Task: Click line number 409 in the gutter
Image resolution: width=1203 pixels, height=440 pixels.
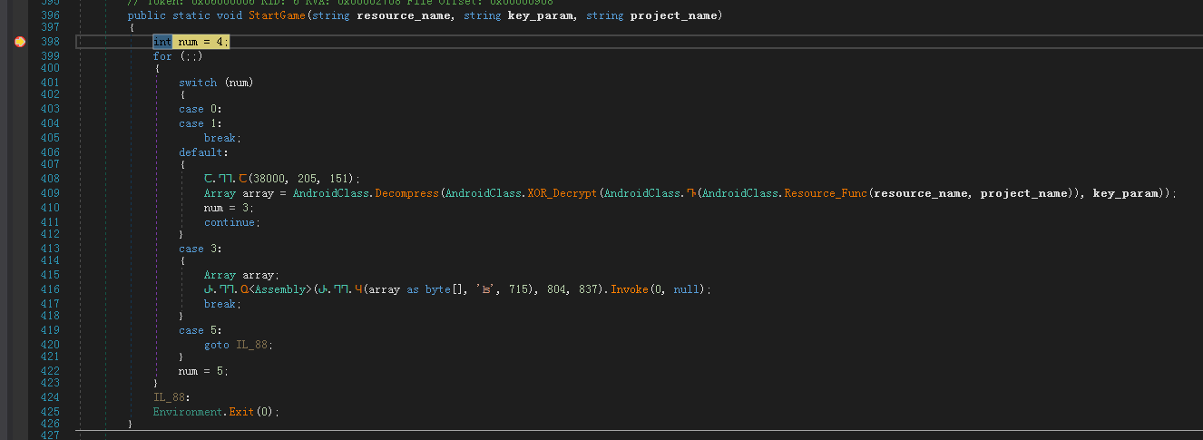Action: pyautogui.click(x=50, y=193)
